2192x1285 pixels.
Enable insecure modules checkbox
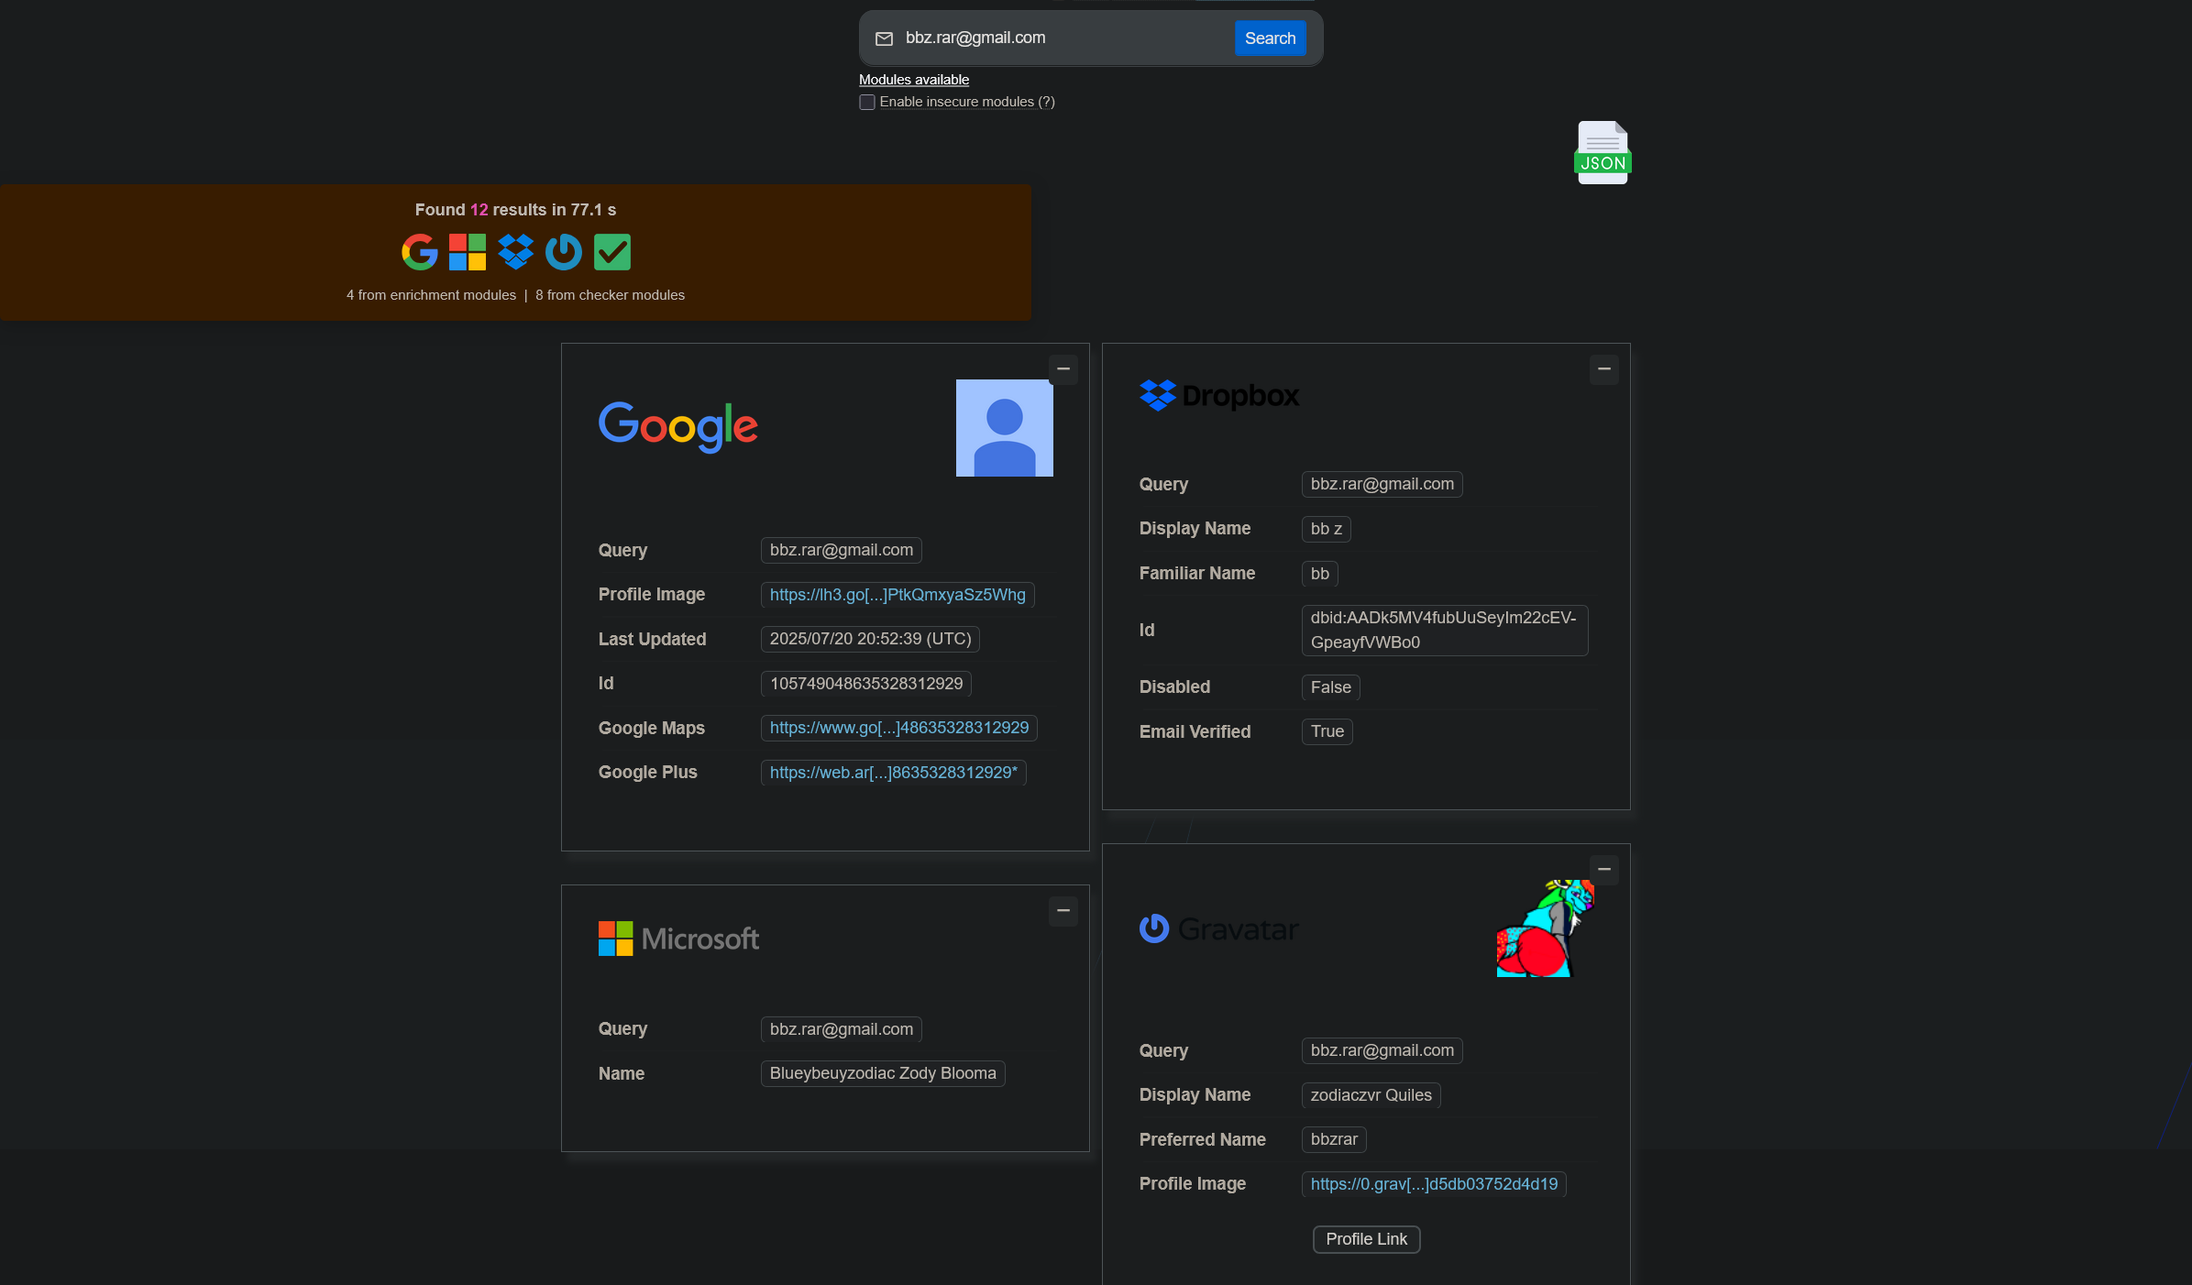pyautogui.click(x=867, y=102)
